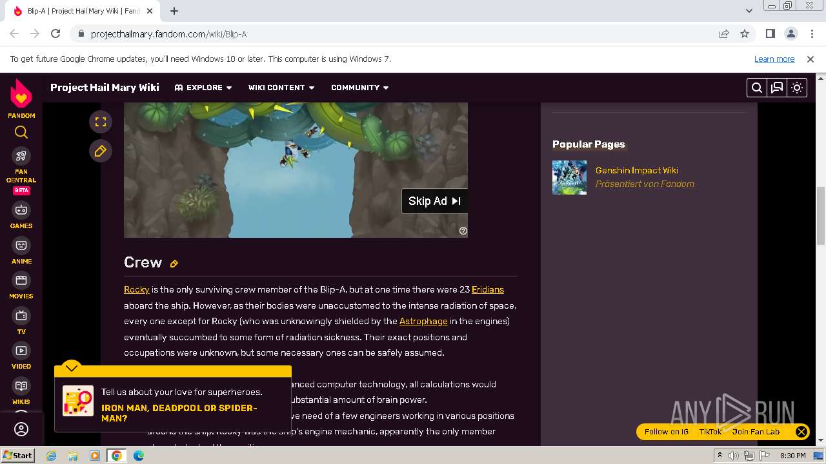Click Follow on IG
Image resolution: width=826 pixels, height=464 pixels.
tap(666, 432)
